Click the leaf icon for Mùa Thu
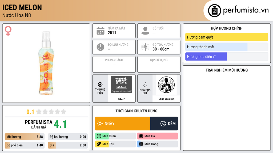273x153 pixels. (99, 144)
